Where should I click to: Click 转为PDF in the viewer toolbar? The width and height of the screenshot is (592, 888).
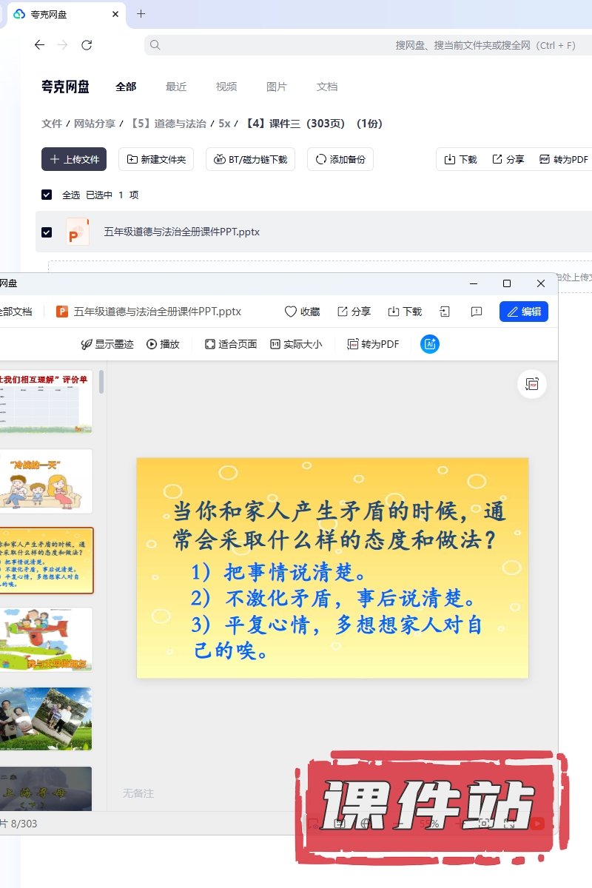pyautogui.click(x=373, y=344)
